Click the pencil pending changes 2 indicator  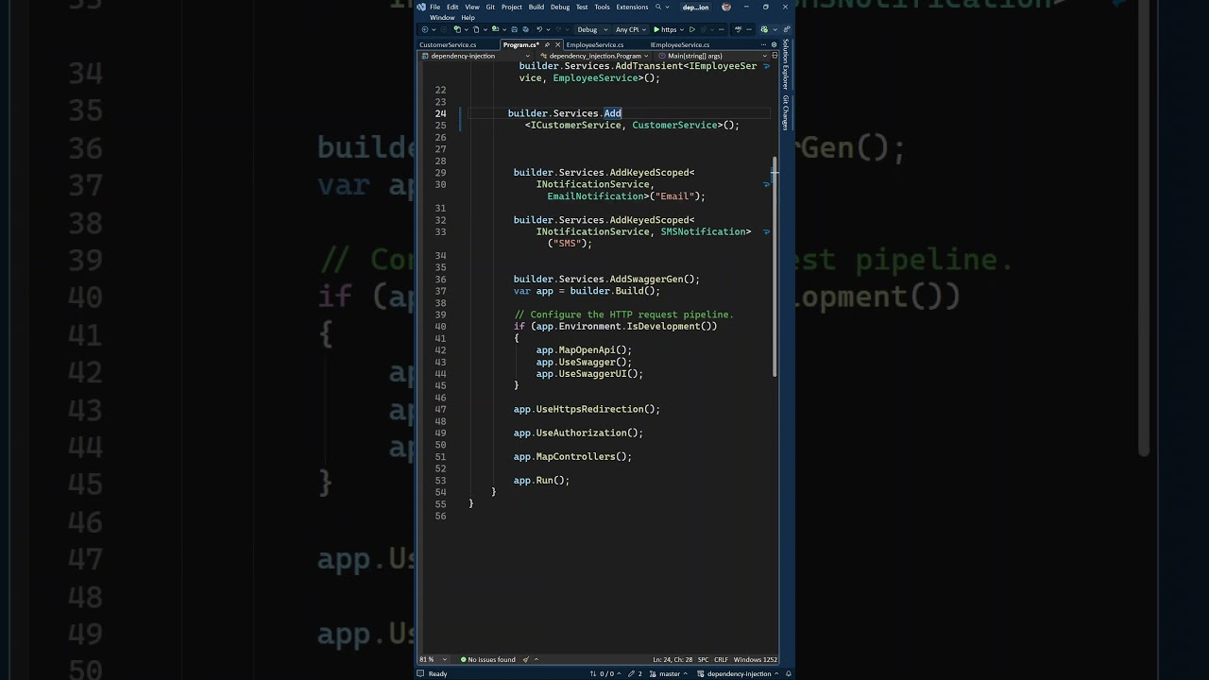pos(635,673)
